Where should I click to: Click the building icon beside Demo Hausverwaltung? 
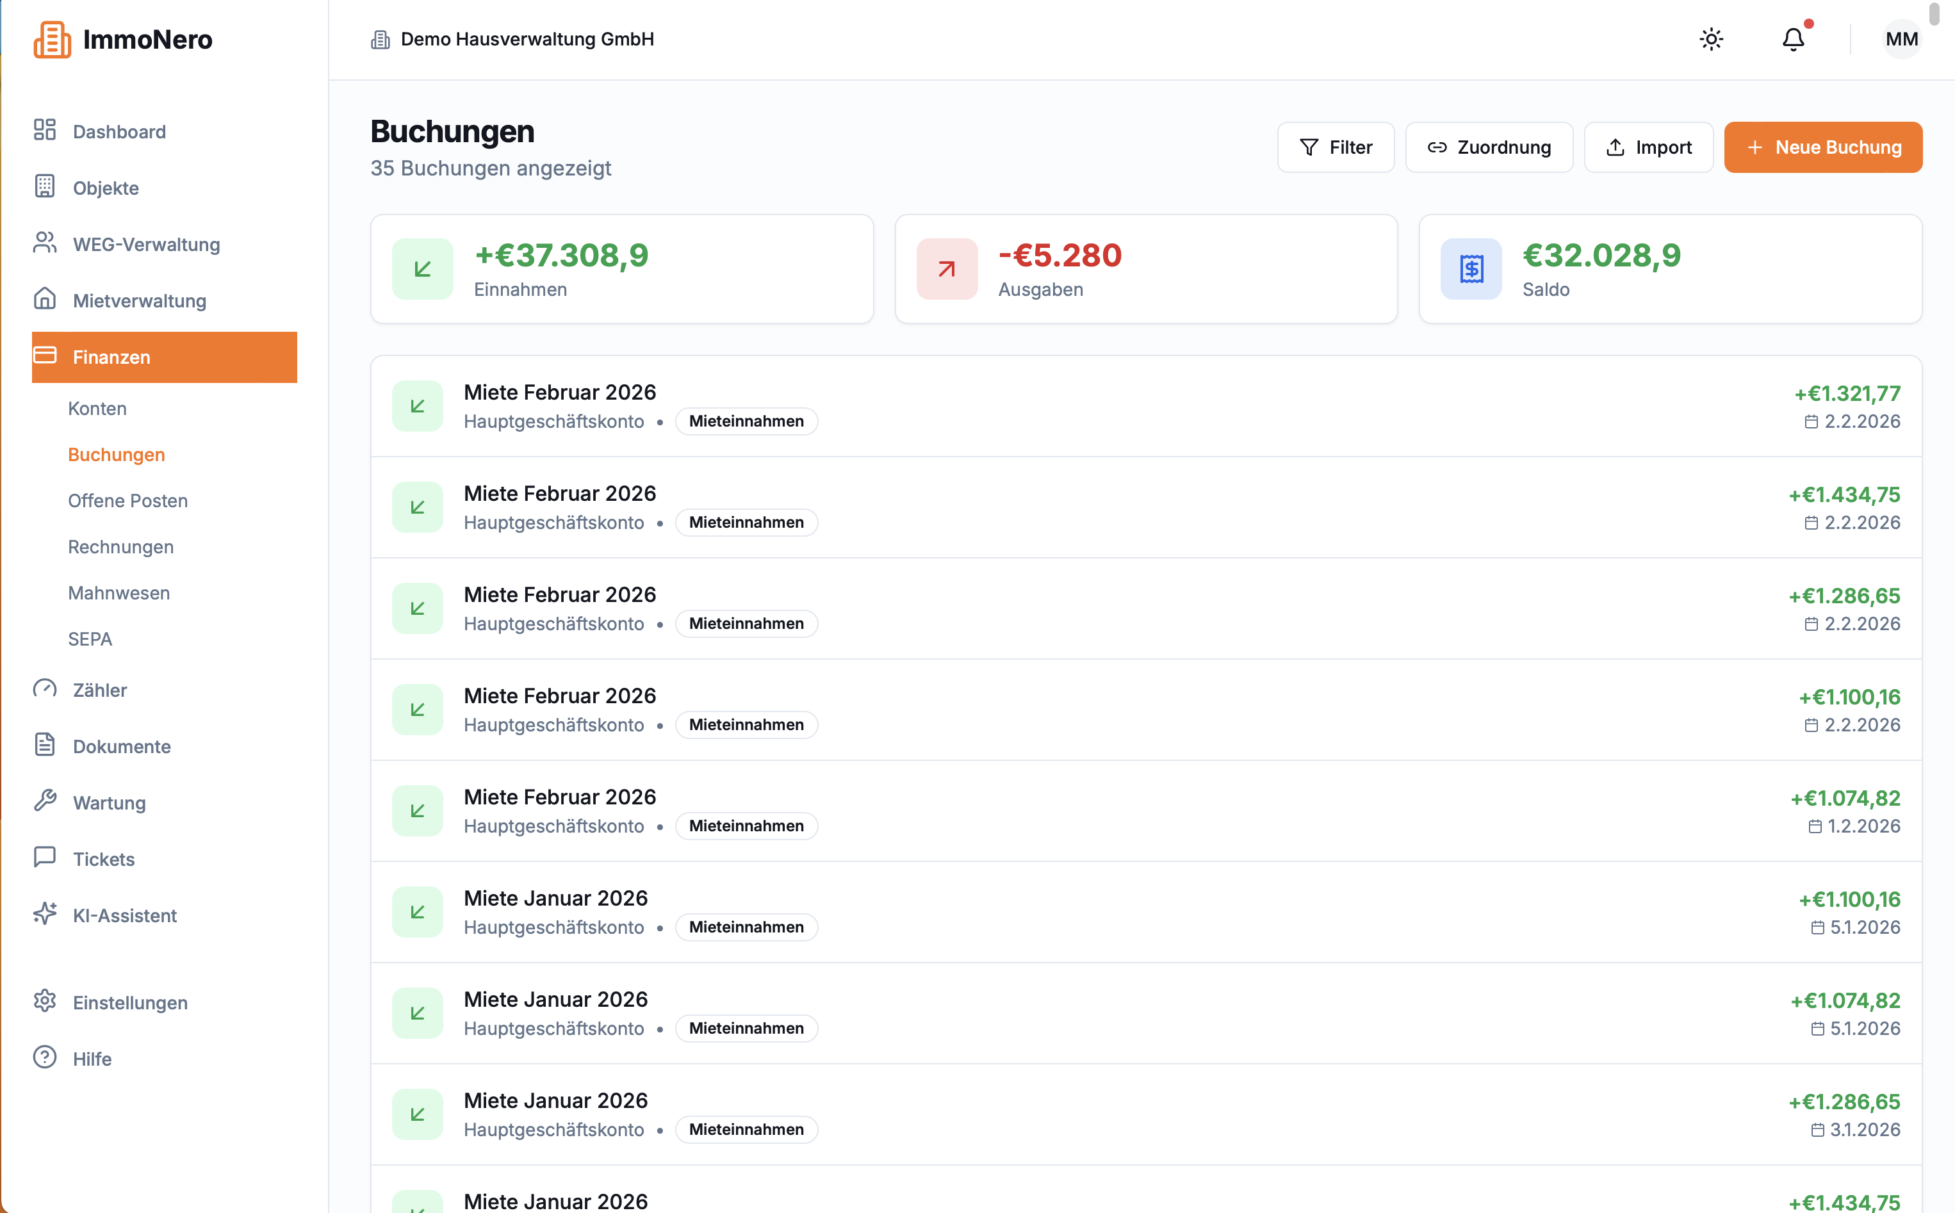(380, 39)
